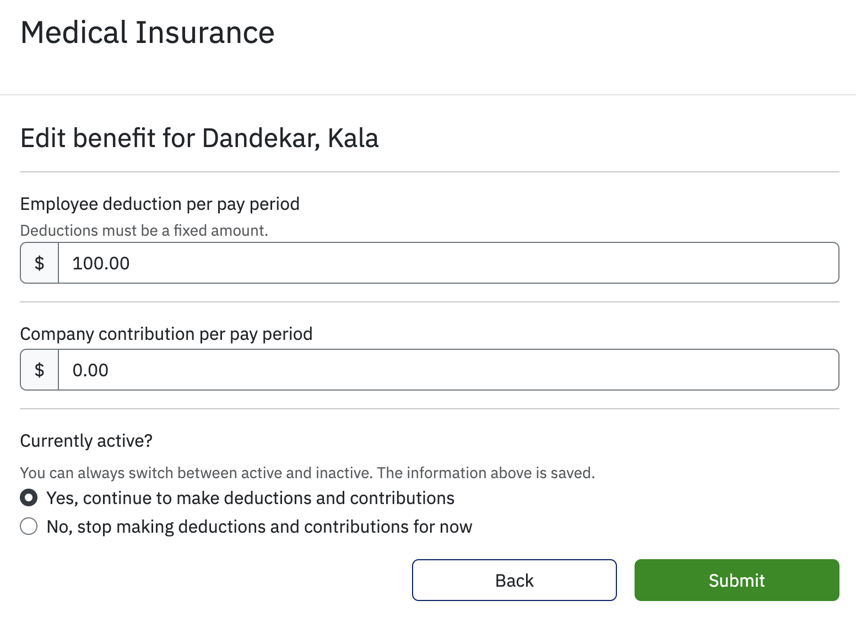Click the Medical Insurance page title
Viewport: 856px width, 617px height.
[147, 33]
